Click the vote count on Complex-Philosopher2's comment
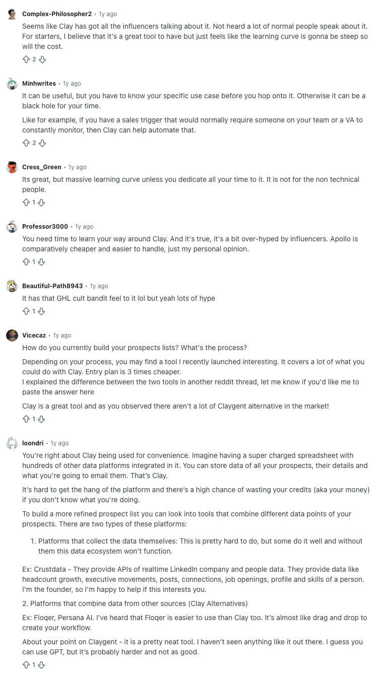The height and width of the screenshot is (674, 377). (34, 59)
